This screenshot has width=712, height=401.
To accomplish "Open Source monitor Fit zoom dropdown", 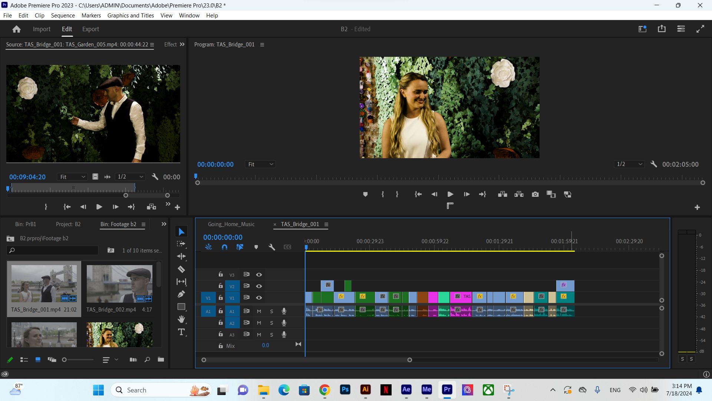I will click(73, 177).
